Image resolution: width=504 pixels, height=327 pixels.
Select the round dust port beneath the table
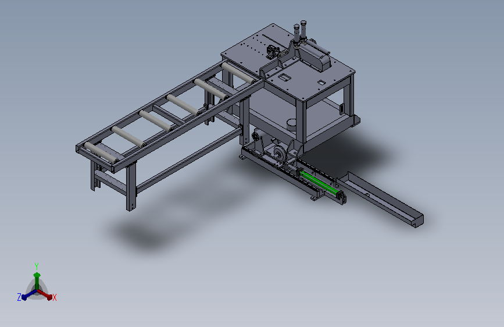[x=292, y=125]
